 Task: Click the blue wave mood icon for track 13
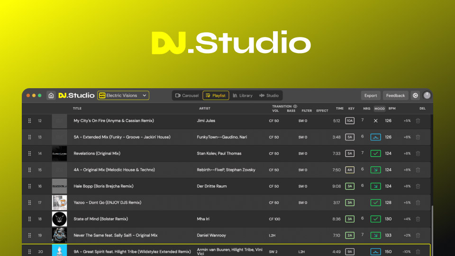375,137
